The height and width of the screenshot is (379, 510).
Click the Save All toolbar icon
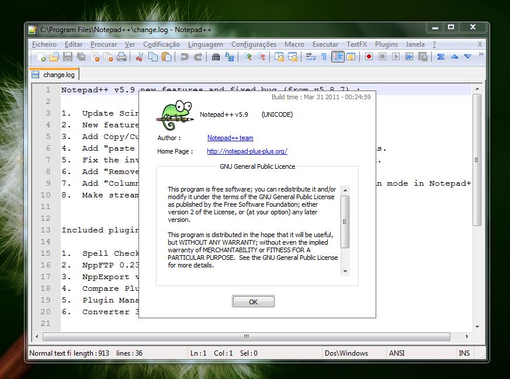tap(81, 57)
